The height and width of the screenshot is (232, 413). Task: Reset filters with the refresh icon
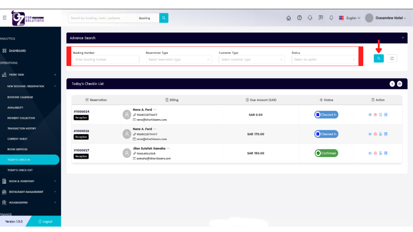[x=392, y=59]
